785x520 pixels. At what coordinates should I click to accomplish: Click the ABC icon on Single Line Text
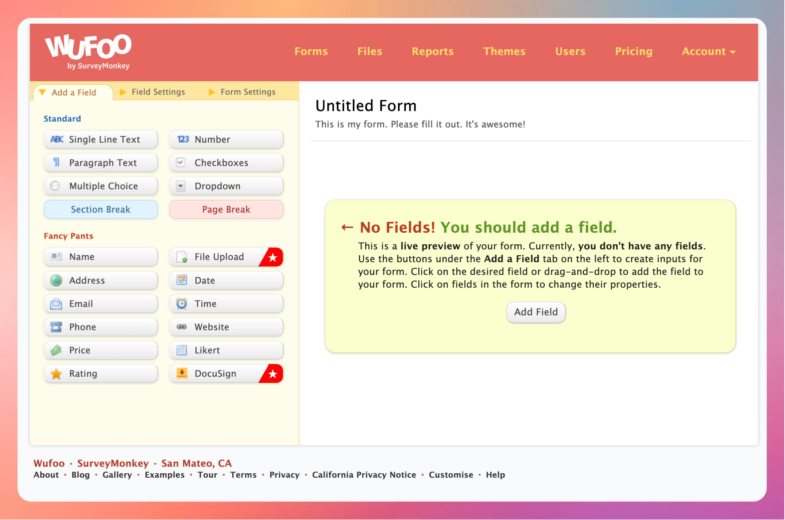click(57, 139)
